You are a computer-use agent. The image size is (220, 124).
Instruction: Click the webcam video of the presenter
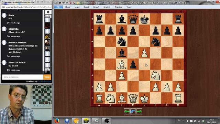tap(26, 104)
